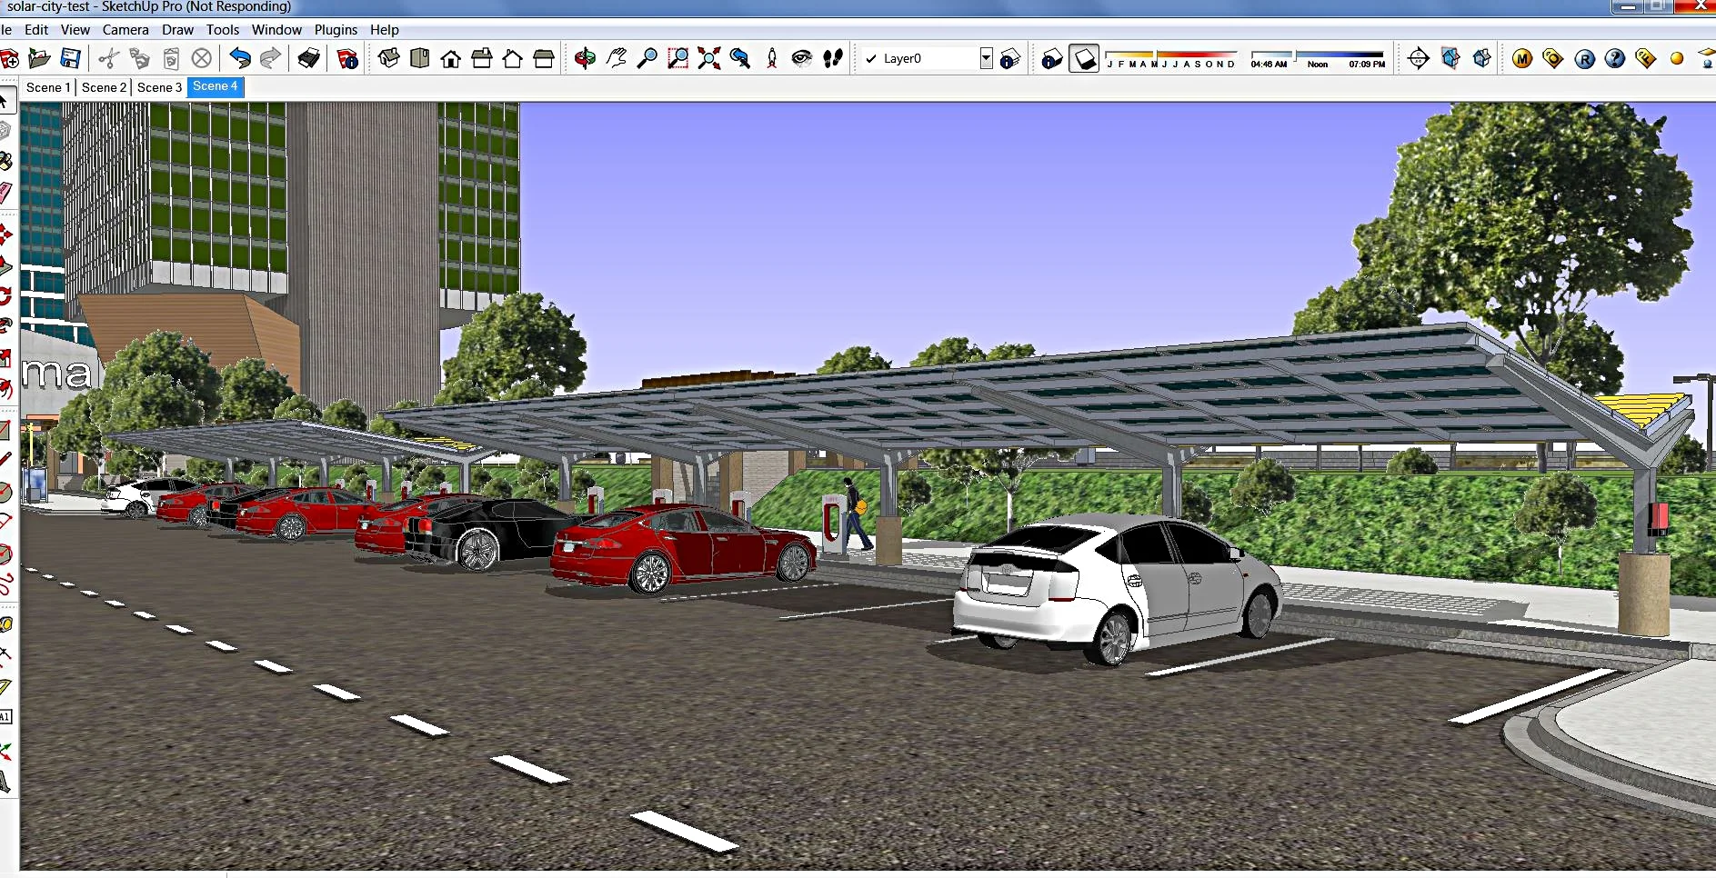Click the blue question mark help icon
This screenshot has height=878, width=1716.
pyautogui.click(x=1615, y=59)
